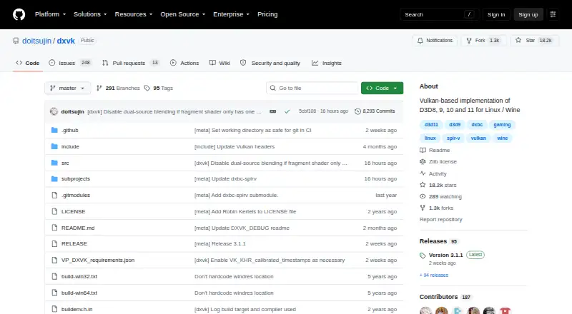
Task: Open the Solutions dropdown menu
Action: pos(90,14)
